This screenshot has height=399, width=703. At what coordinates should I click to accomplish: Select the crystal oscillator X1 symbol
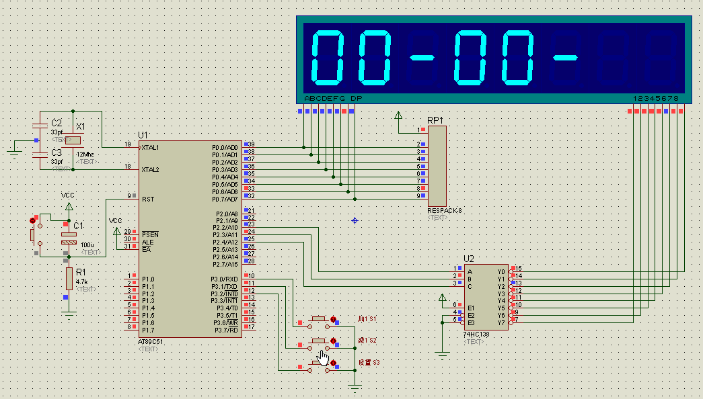[72, 140]
